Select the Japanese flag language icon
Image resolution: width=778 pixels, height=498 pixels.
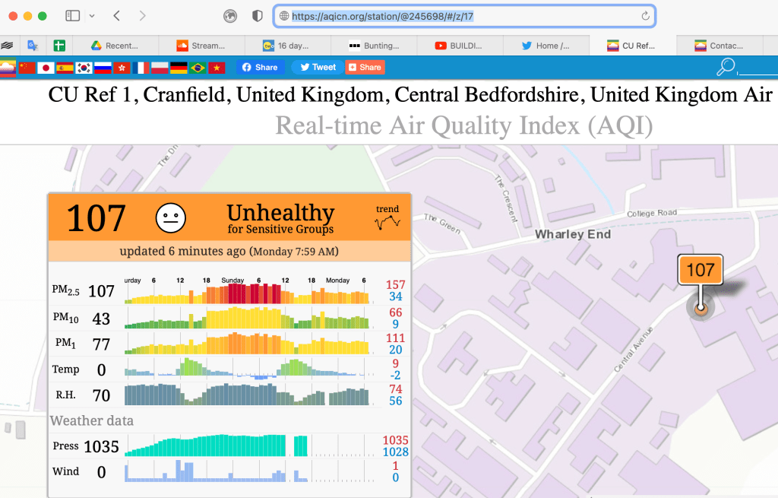point(46,68)
